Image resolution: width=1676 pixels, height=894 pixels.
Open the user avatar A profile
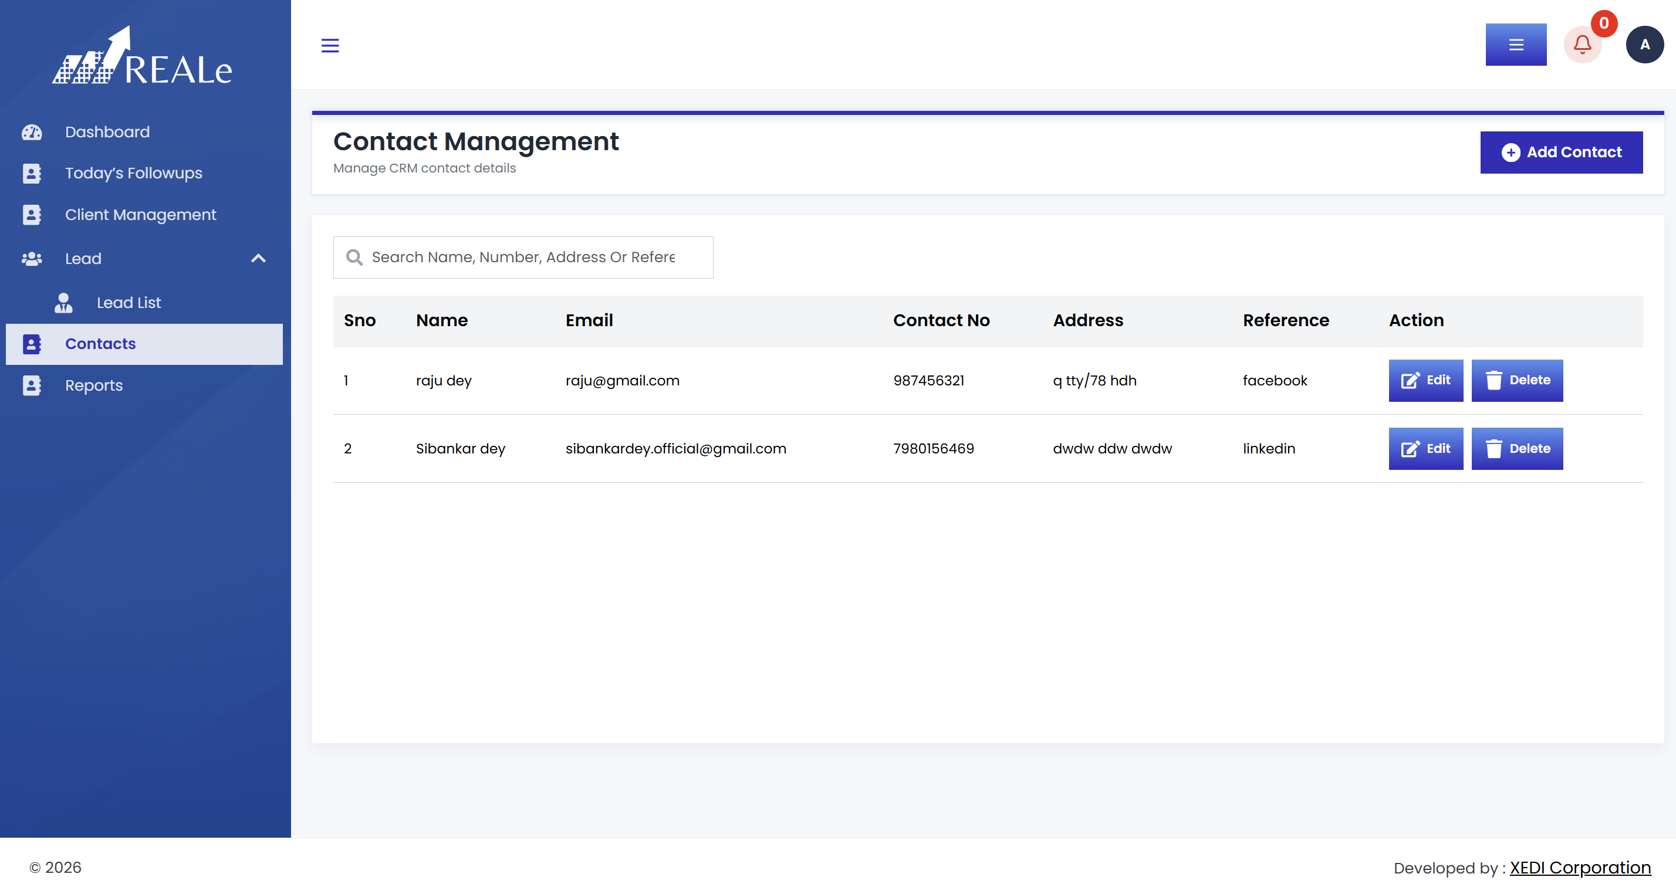[x=1644, y=45]
